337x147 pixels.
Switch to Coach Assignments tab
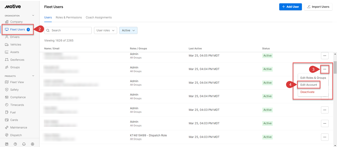pos(99,18)
